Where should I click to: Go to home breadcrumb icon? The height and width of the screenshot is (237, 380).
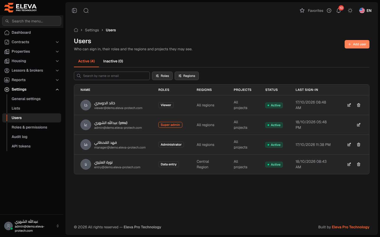(x=76, y=30)
